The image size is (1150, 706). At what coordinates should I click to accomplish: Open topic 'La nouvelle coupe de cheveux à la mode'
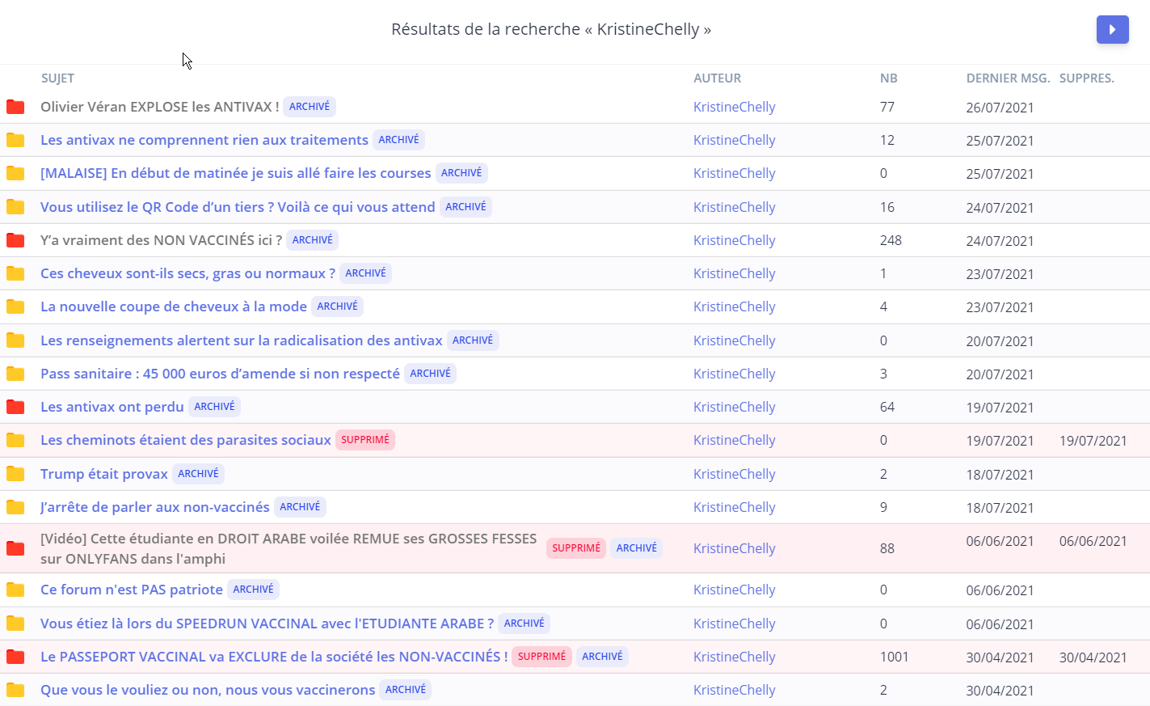[x=174, y=306]
